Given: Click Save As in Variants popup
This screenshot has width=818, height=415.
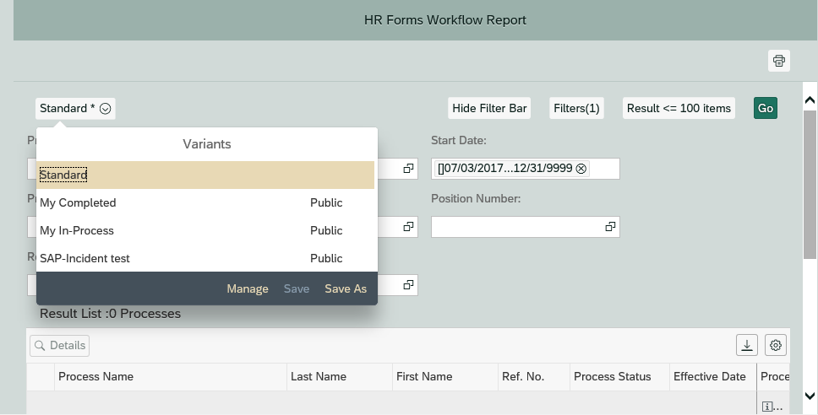Looking at the screenshot, I should tap(346, 289).
